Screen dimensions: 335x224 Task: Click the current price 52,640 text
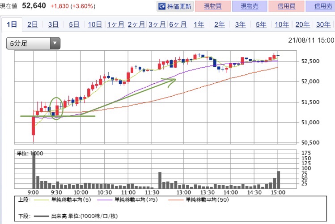click(x=34, y=6)
